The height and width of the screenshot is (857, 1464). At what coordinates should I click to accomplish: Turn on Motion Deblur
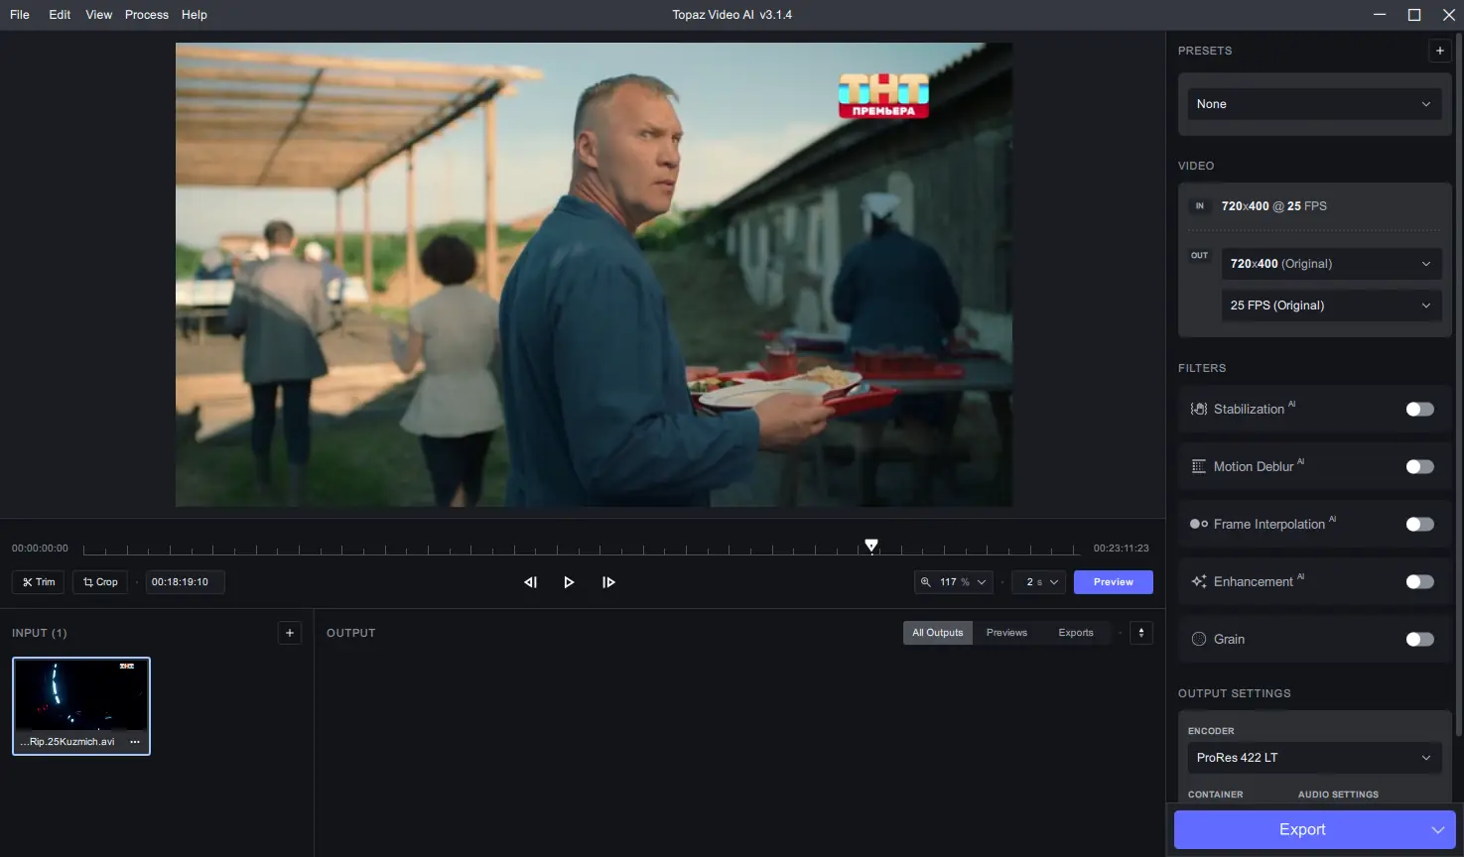[1420, 466]
